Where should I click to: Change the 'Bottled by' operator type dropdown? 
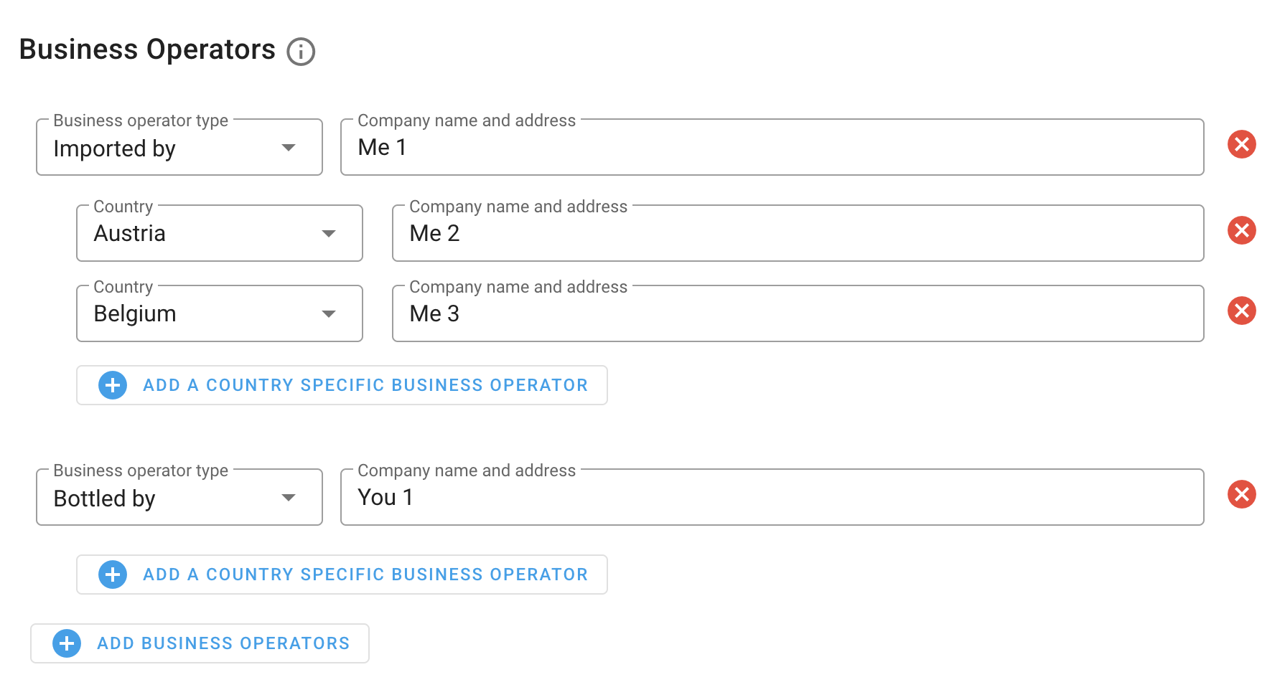click(x=179, y=498)
